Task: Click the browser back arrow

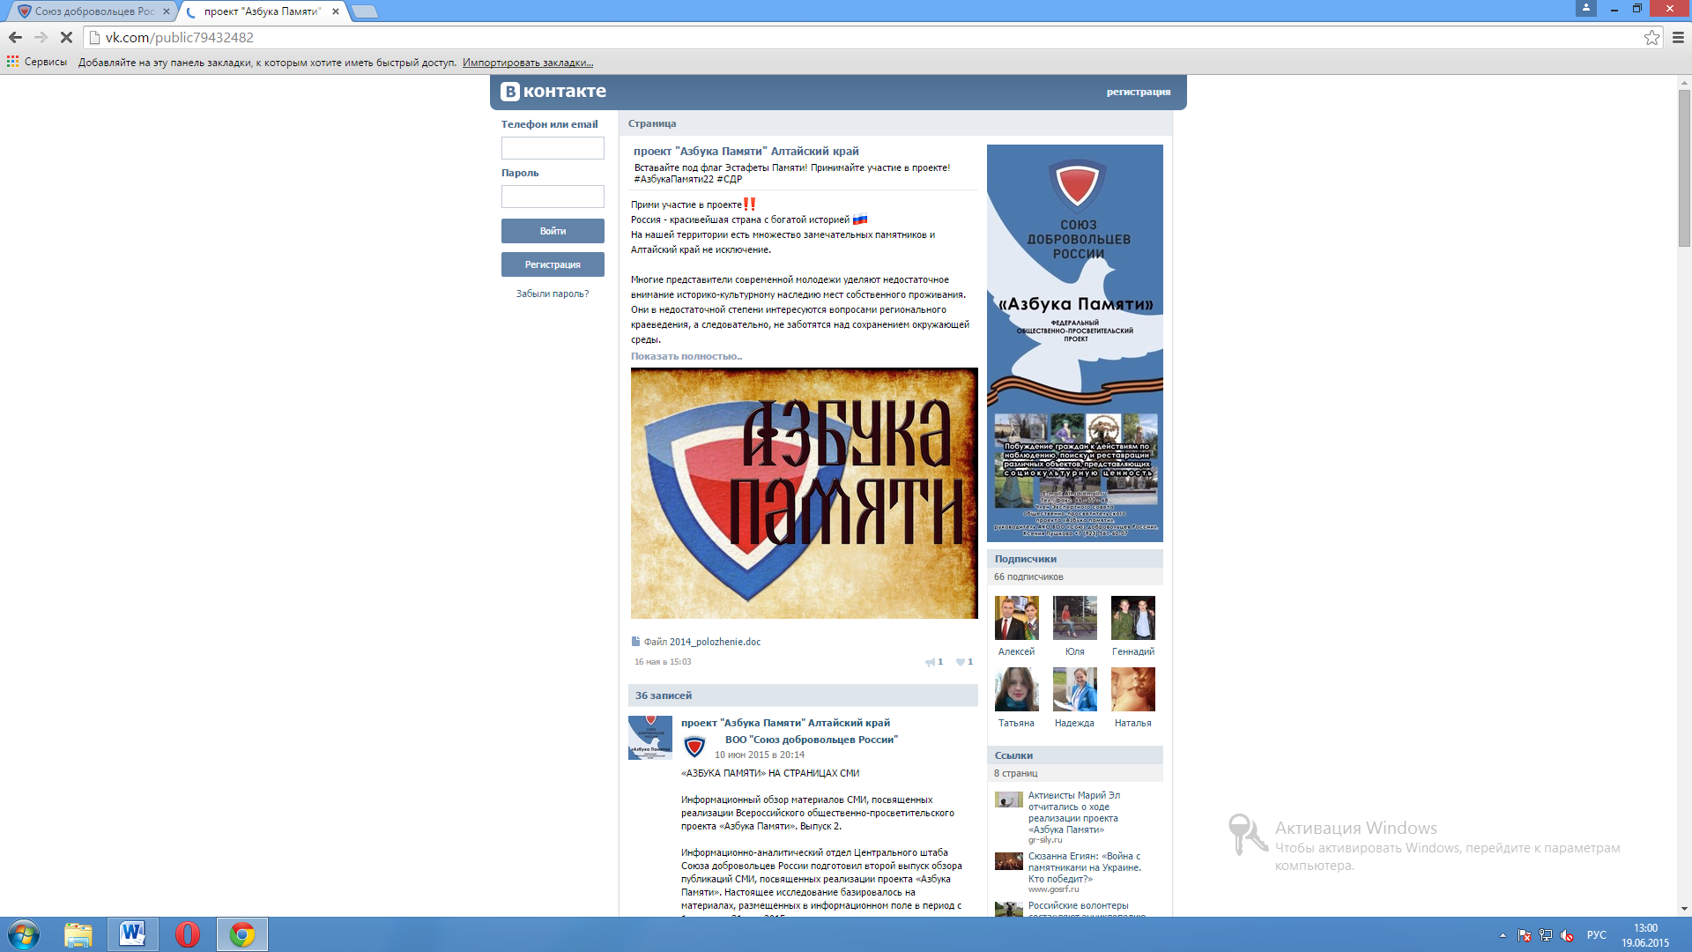Action: pos(15,37)
